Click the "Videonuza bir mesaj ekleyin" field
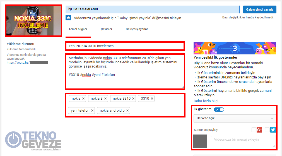This screenshot has width=282, height=156. (244, 141)
